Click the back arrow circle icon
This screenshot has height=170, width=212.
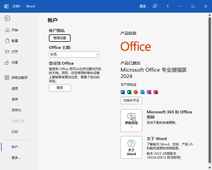[x=7, y=19]
